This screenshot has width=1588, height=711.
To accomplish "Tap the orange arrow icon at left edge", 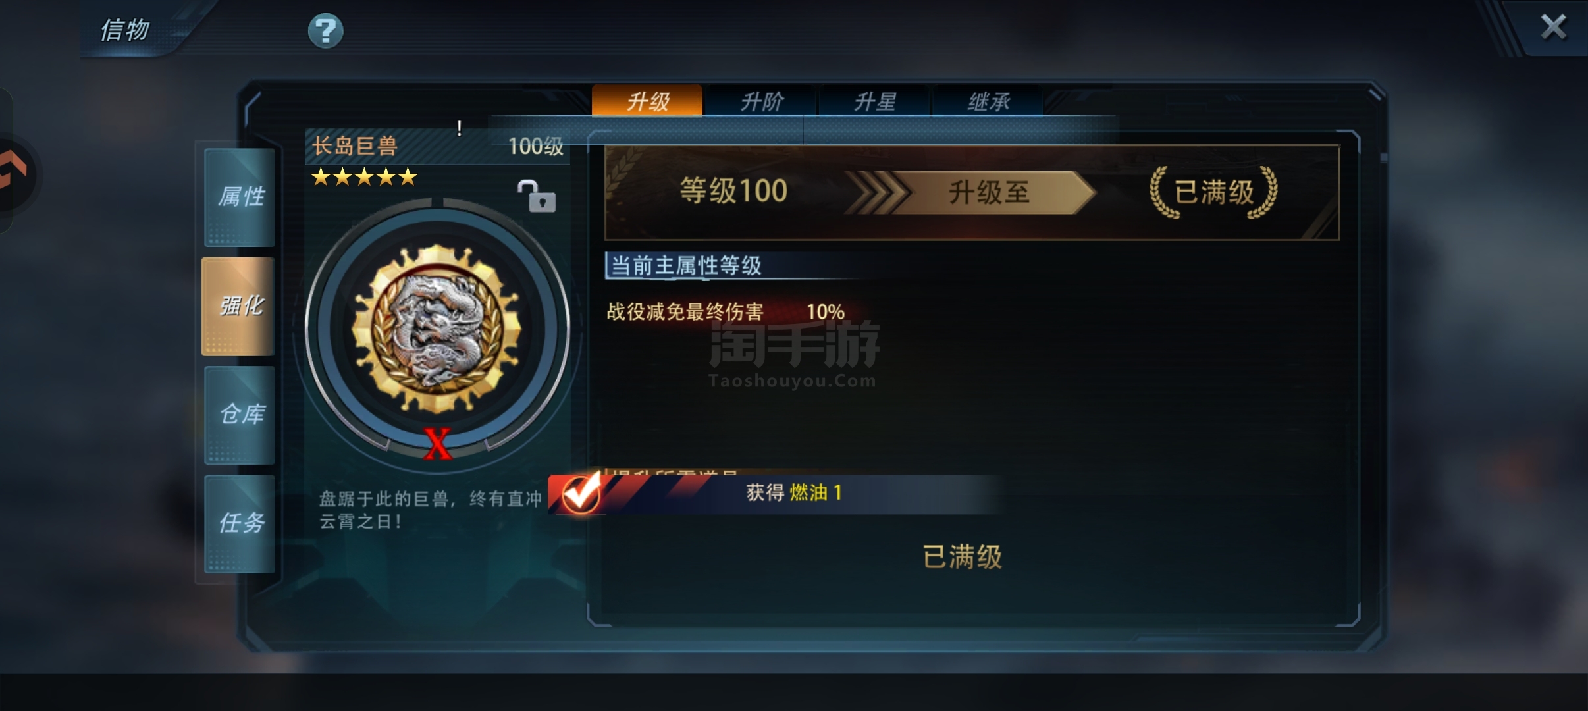I will (x=12, y=170).
